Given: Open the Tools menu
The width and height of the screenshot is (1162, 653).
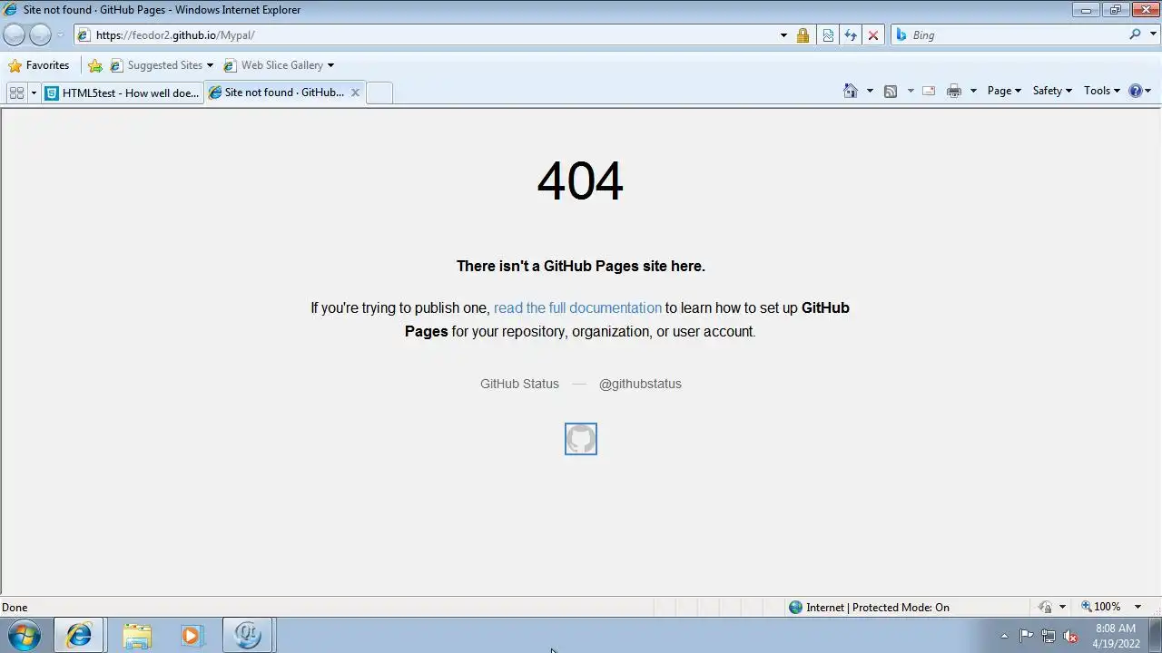Looking at the screenshot, I should click(1102, 91).
